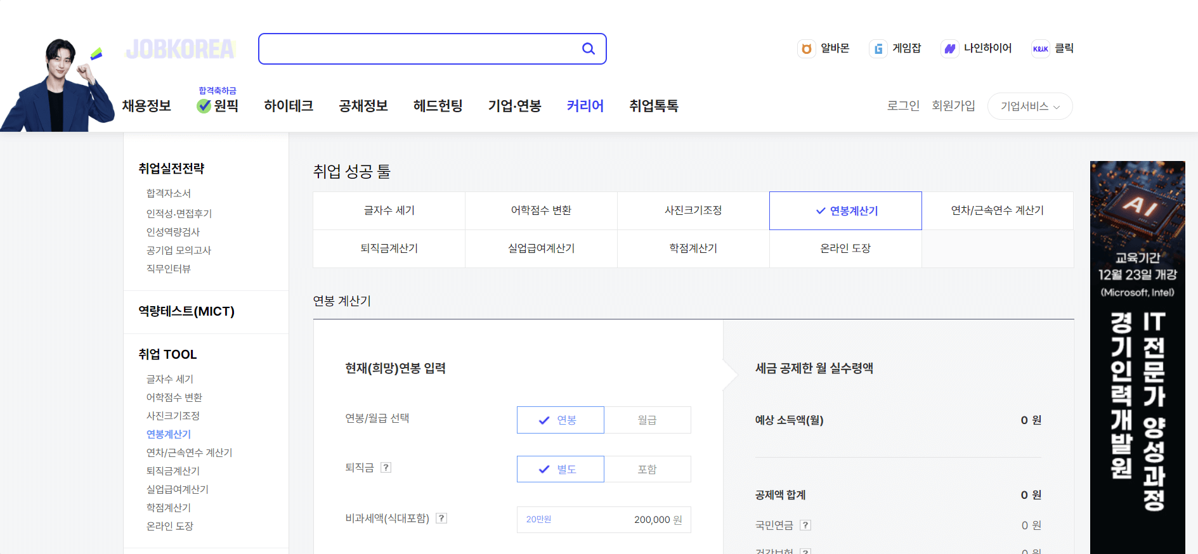This screenshot has height=554, width=1198.
Task: Switch to 실업급여계산기 tool tab
Action: (x=542, y=248)
